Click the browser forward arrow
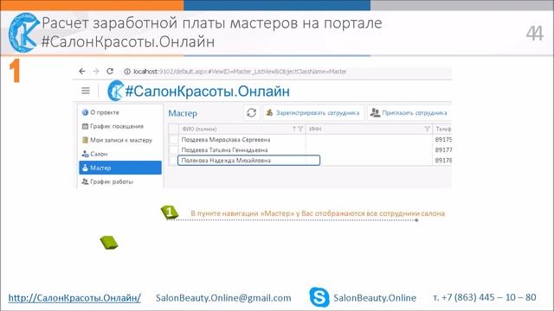The image size is (554, 311). 96,71
